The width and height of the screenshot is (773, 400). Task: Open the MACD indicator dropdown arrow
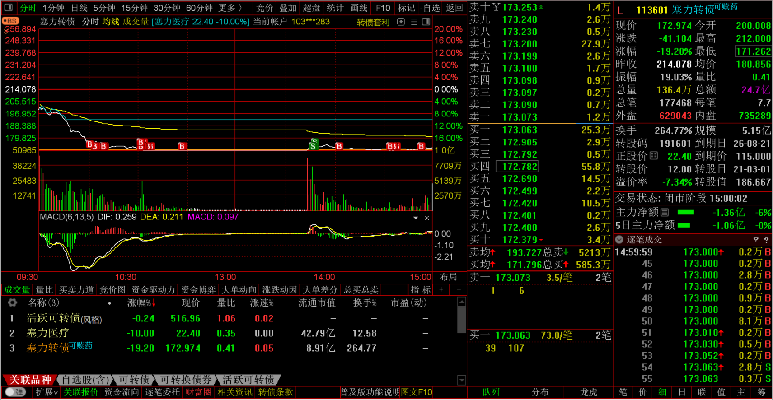(415, 218)
